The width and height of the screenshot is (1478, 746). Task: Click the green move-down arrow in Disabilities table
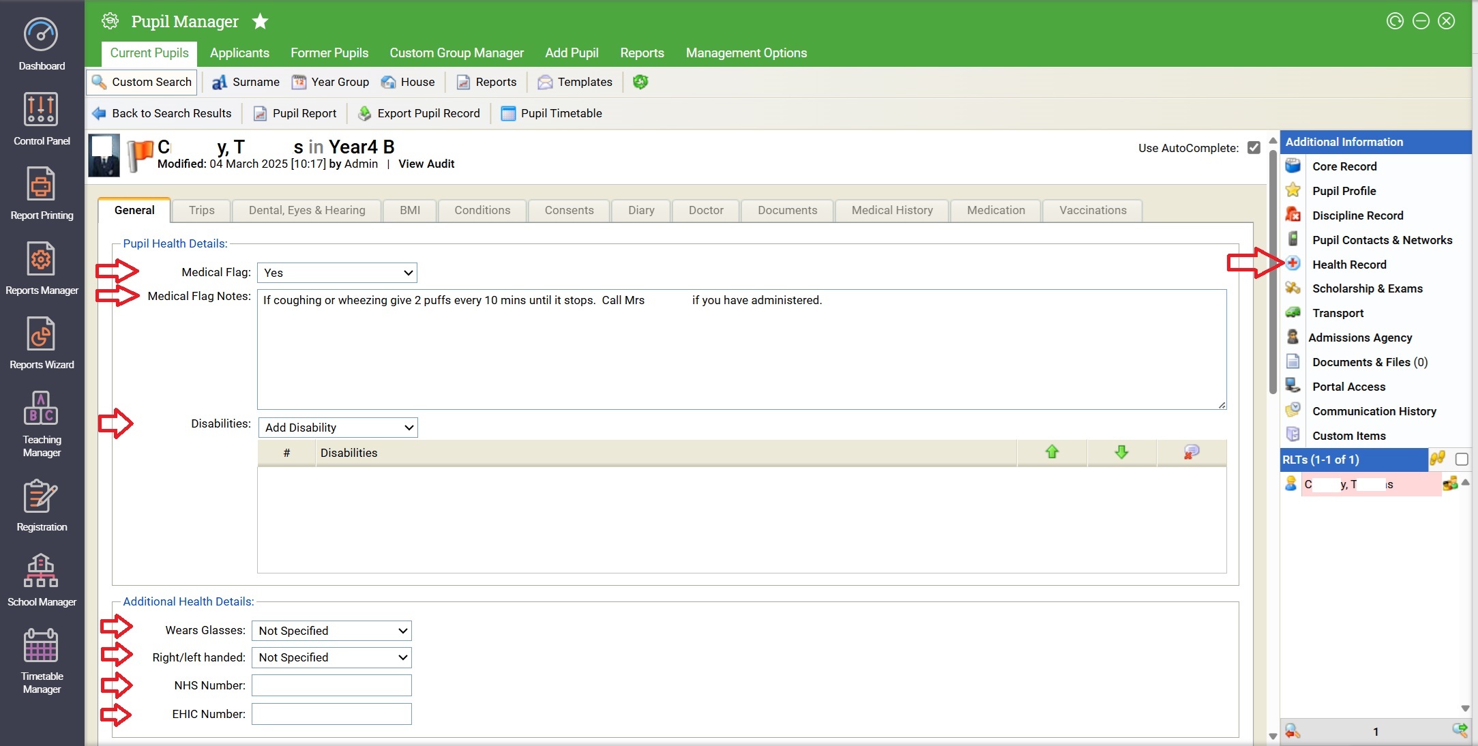click(x=1121, y=452)
